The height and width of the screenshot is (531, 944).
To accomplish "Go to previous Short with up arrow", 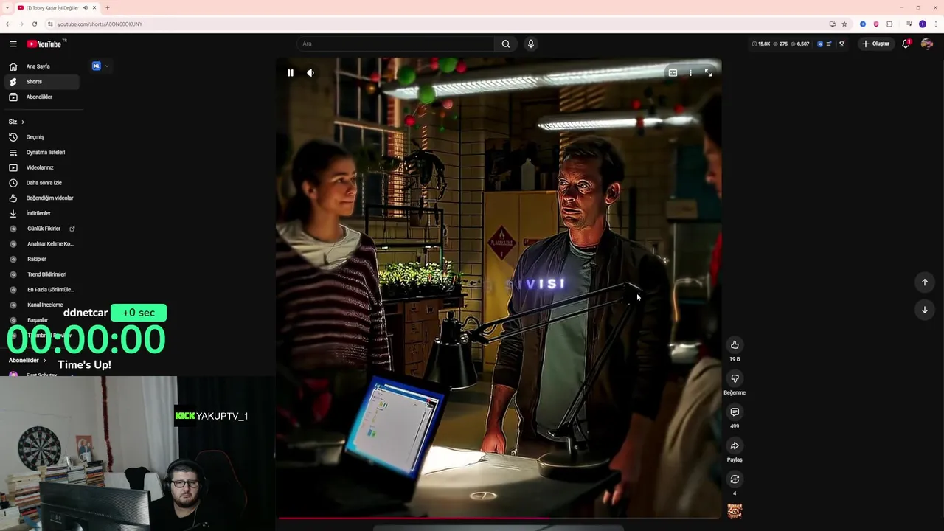I will (x=924, y=282).
